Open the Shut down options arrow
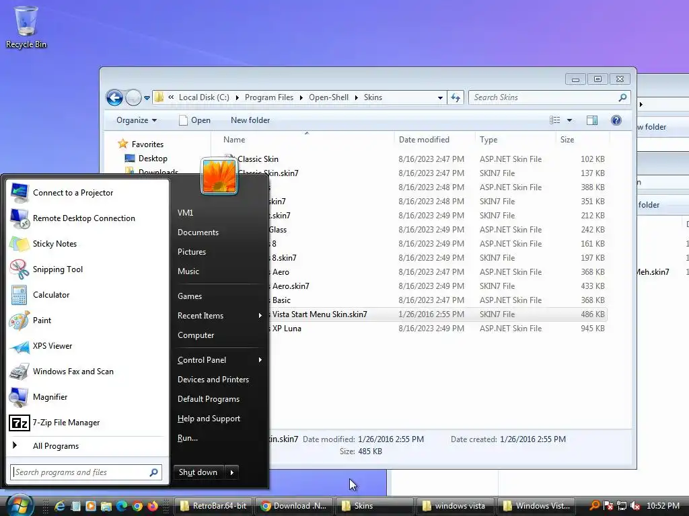The height and width of the screenshot is (516, 689). pyautogui.click(x=231, y=472)
